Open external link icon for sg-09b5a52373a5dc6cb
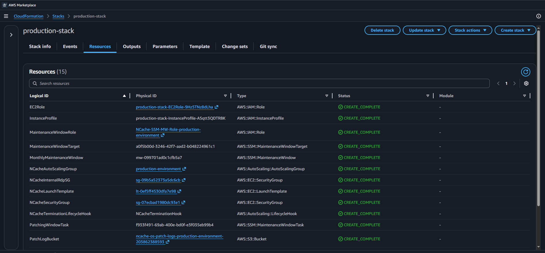 coord(184,180)
